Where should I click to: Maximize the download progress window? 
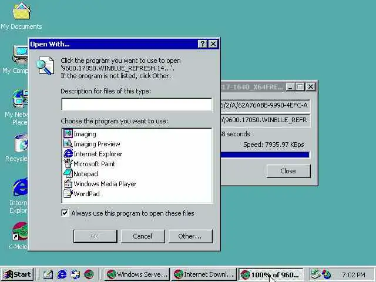[x=300, y=86]
